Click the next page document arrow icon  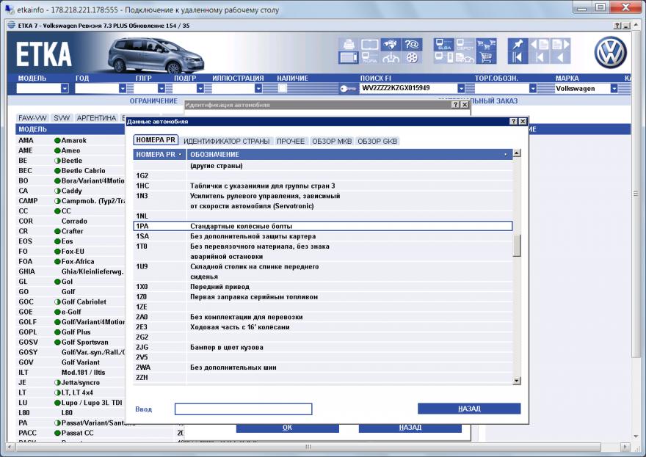560,44
